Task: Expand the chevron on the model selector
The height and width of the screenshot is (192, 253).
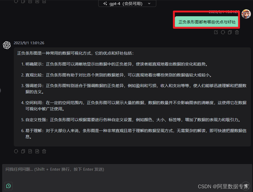Action: coord(149,4)
